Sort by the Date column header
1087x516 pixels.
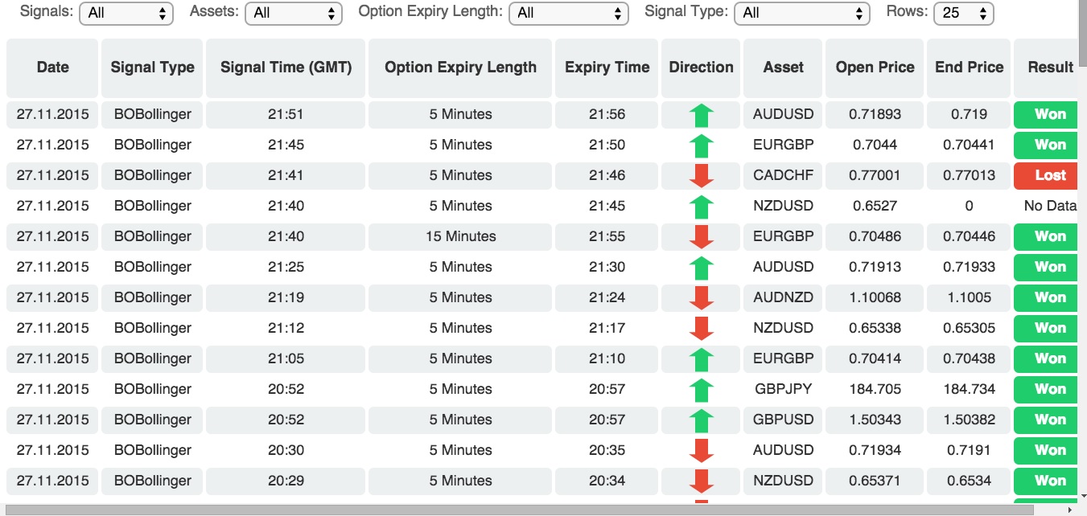click(52, 68)
